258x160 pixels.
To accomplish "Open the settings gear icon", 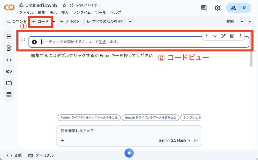I will (217, 8).
